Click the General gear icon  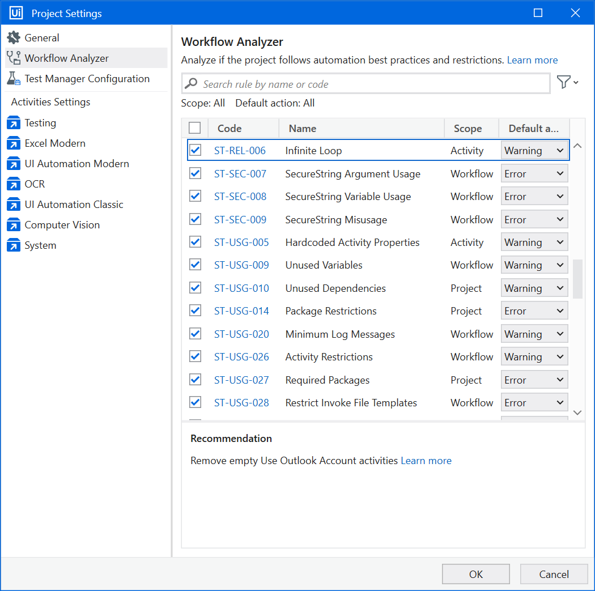14,38
